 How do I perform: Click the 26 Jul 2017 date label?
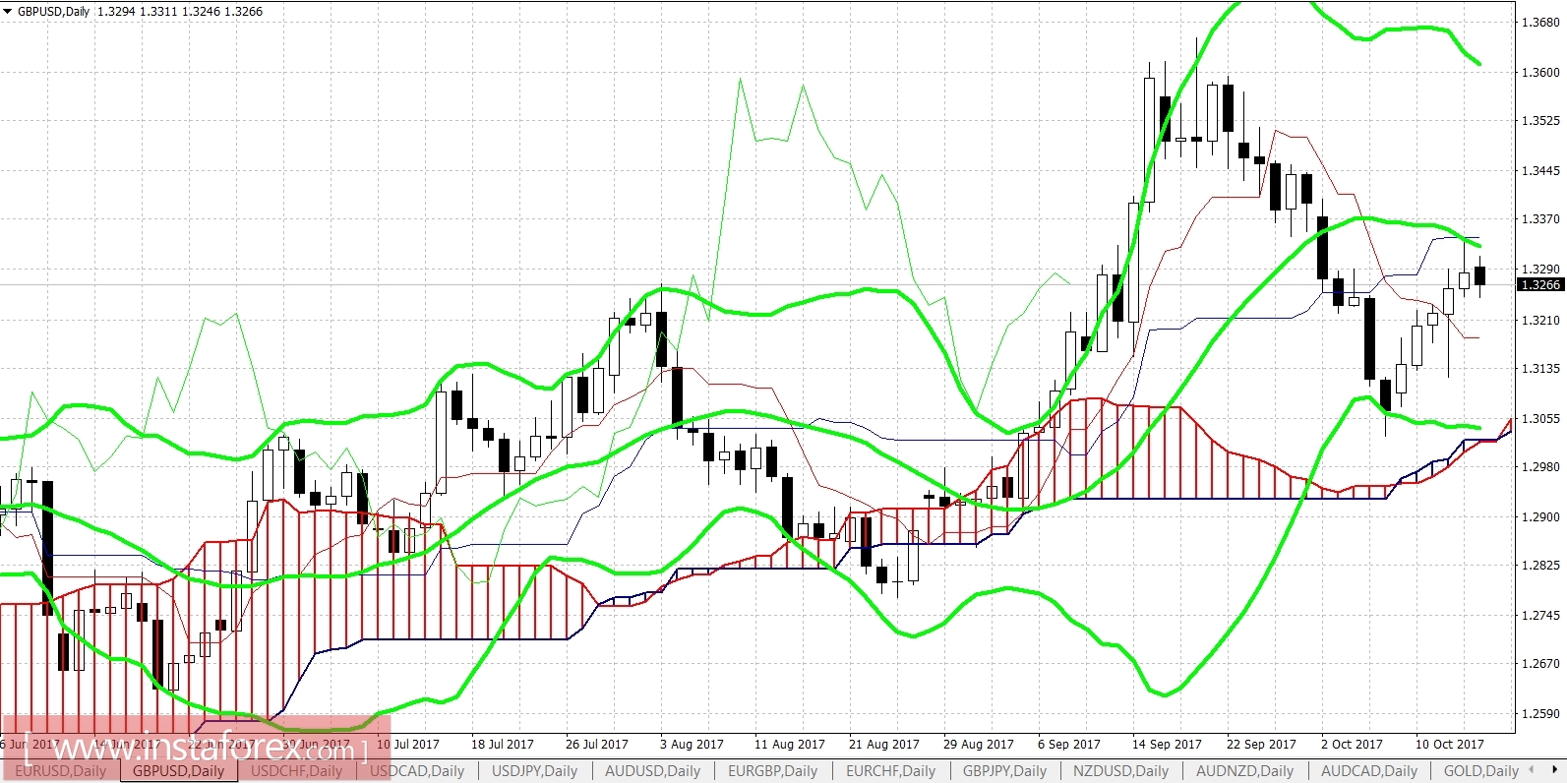coord(597,745)
